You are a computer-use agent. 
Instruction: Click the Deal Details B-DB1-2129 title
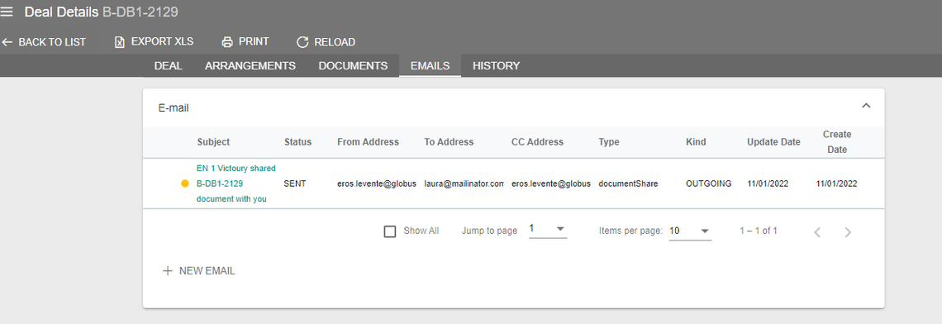(101, 12)
